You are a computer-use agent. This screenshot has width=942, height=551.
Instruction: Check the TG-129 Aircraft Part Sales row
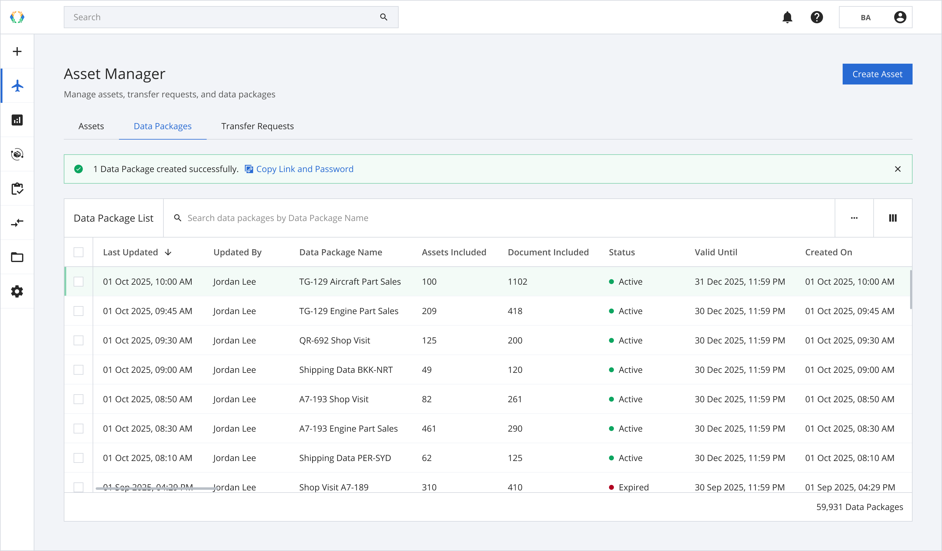pos(78,282)
